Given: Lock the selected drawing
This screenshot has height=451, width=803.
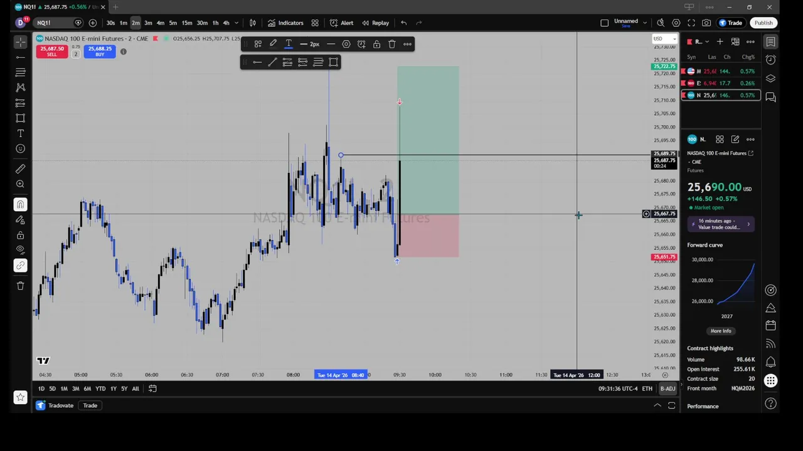Looking at the screenshot, I should coord(376,44).
